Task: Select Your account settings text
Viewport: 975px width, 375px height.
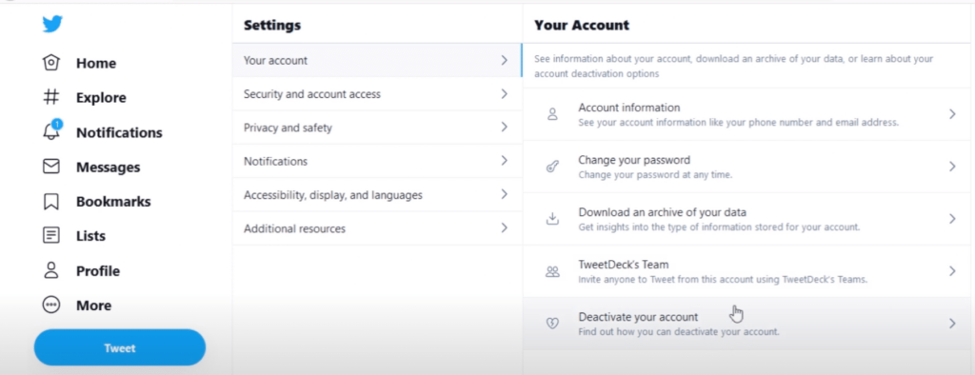Action: coord(275,60)
